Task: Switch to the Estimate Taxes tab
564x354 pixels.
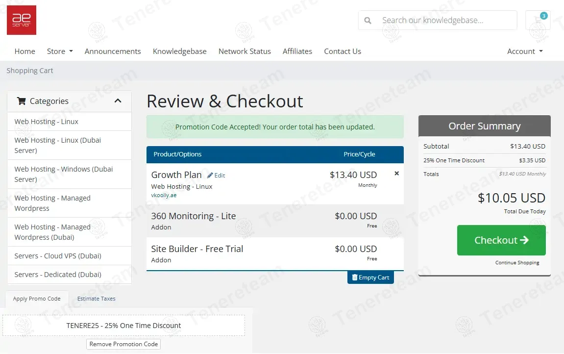Action: (96, 299)
